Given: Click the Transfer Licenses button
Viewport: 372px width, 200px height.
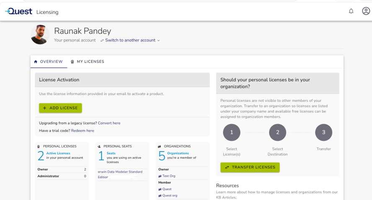Looking at the screenshot, I should click(x=250, y=167).
